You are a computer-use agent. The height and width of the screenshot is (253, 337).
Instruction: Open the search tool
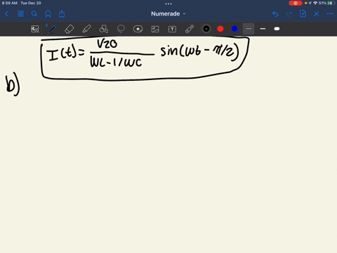(34, 14)
